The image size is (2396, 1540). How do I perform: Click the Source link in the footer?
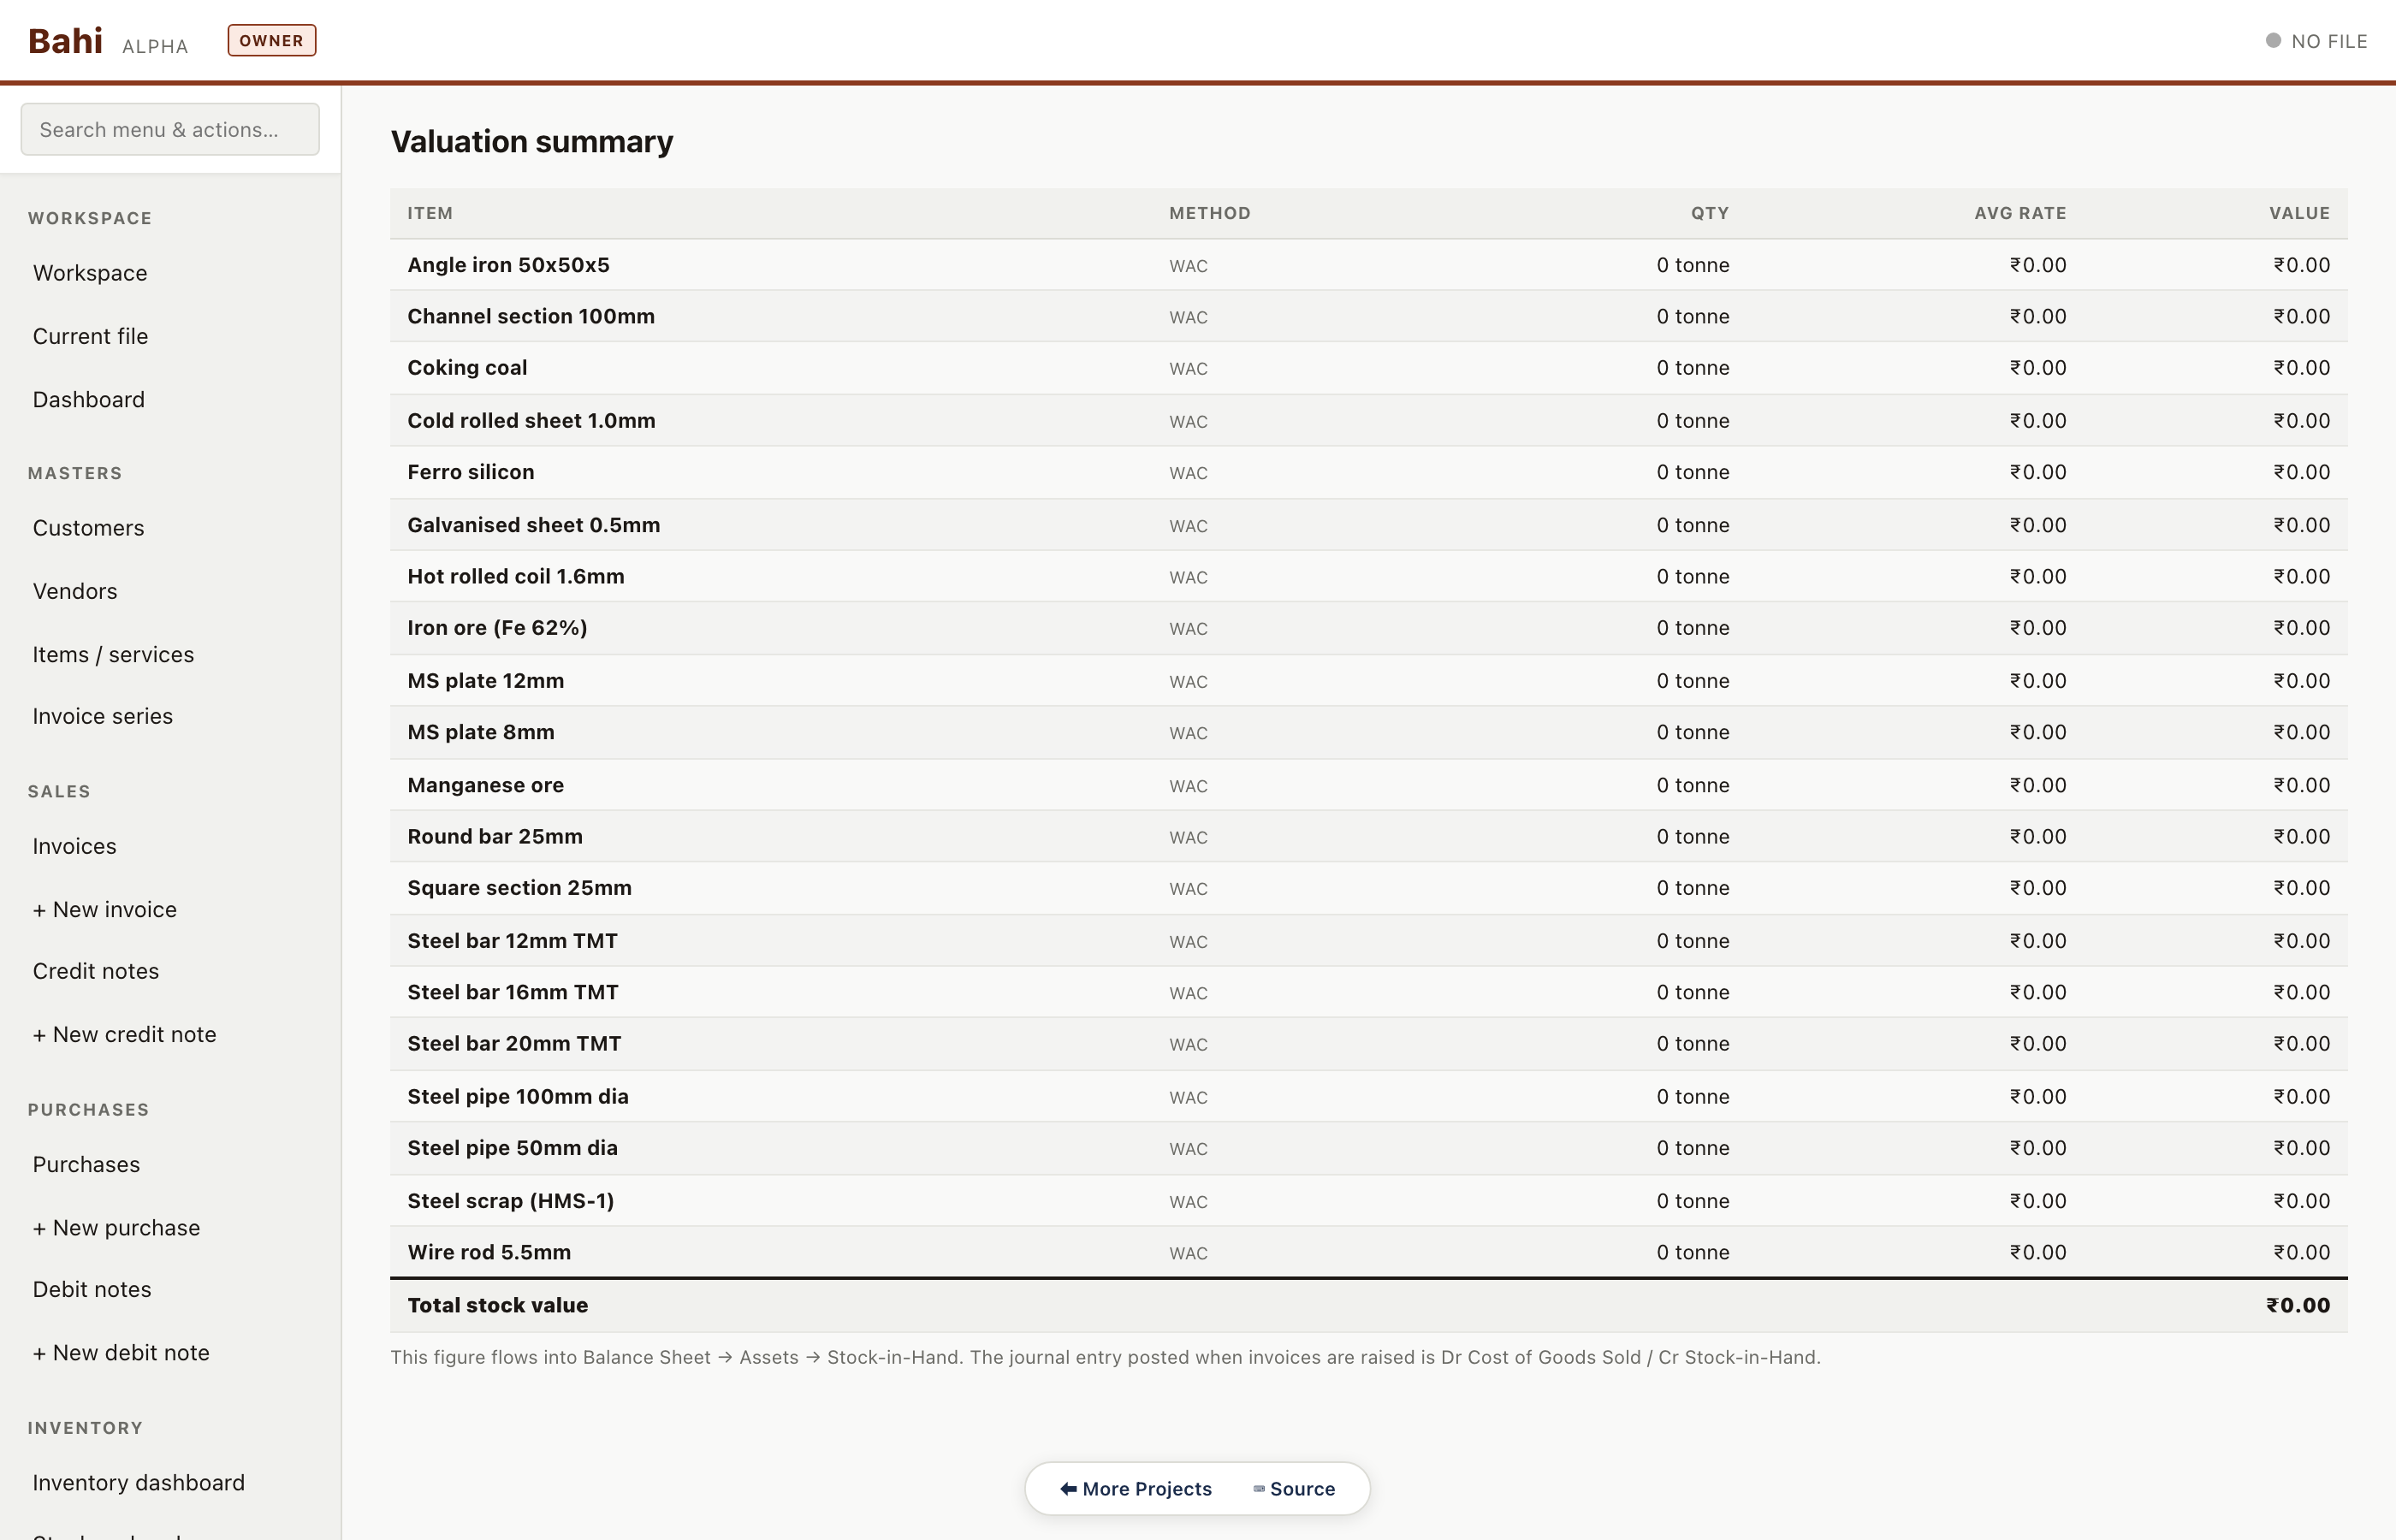pyautogui.click(x=1294, y=1488)
